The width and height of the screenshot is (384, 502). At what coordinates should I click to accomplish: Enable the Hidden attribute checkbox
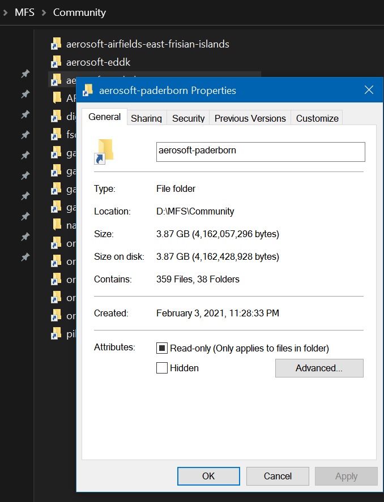(x=162, y=368)
